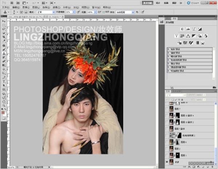Click the background color swatch
This screenshot has width=218, height=169.
(5, 114)
